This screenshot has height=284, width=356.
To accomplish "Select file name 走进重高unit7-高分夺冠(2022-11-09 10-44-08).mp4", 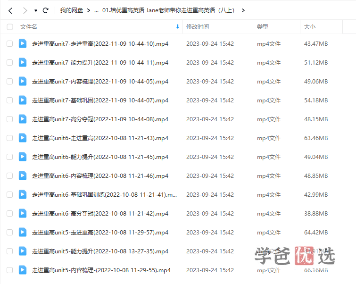I will (100, 119).
